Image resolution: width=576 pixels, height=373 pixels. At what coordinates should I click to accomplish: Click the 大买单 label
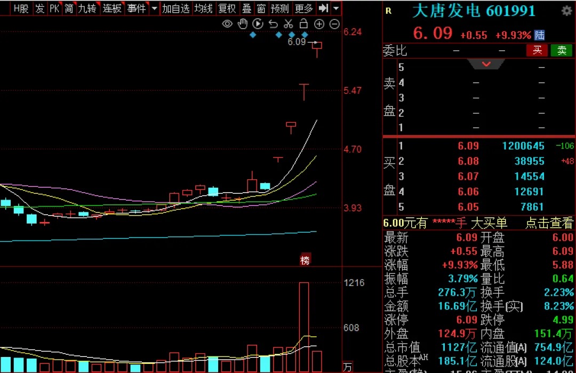coord(489,223)
